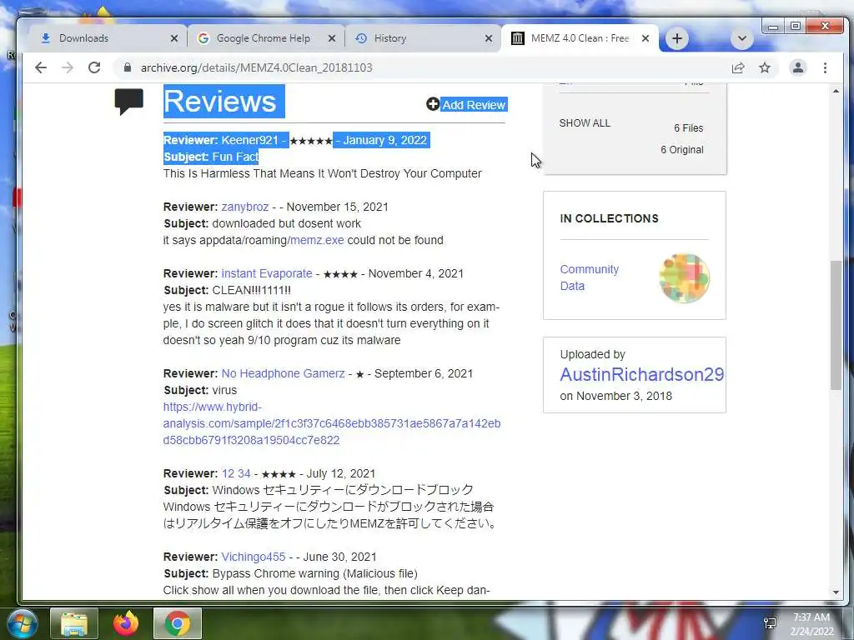
Task: Click the 6 Files link
Action: tap(688, 127)
